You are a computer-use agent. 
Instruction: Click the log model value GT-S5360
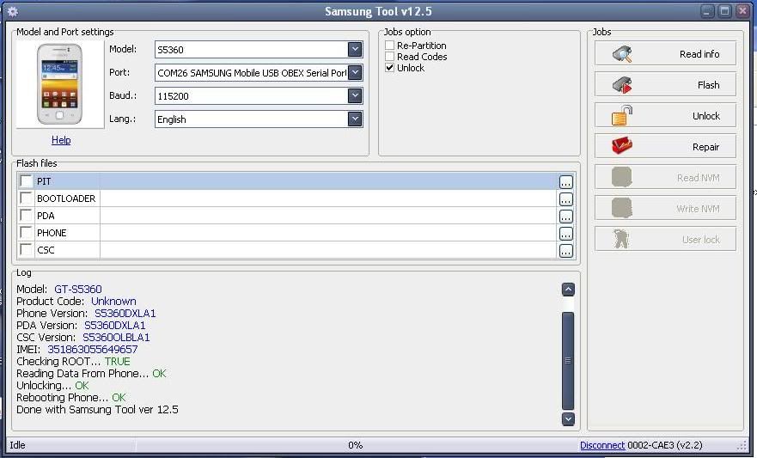(78, 289)
